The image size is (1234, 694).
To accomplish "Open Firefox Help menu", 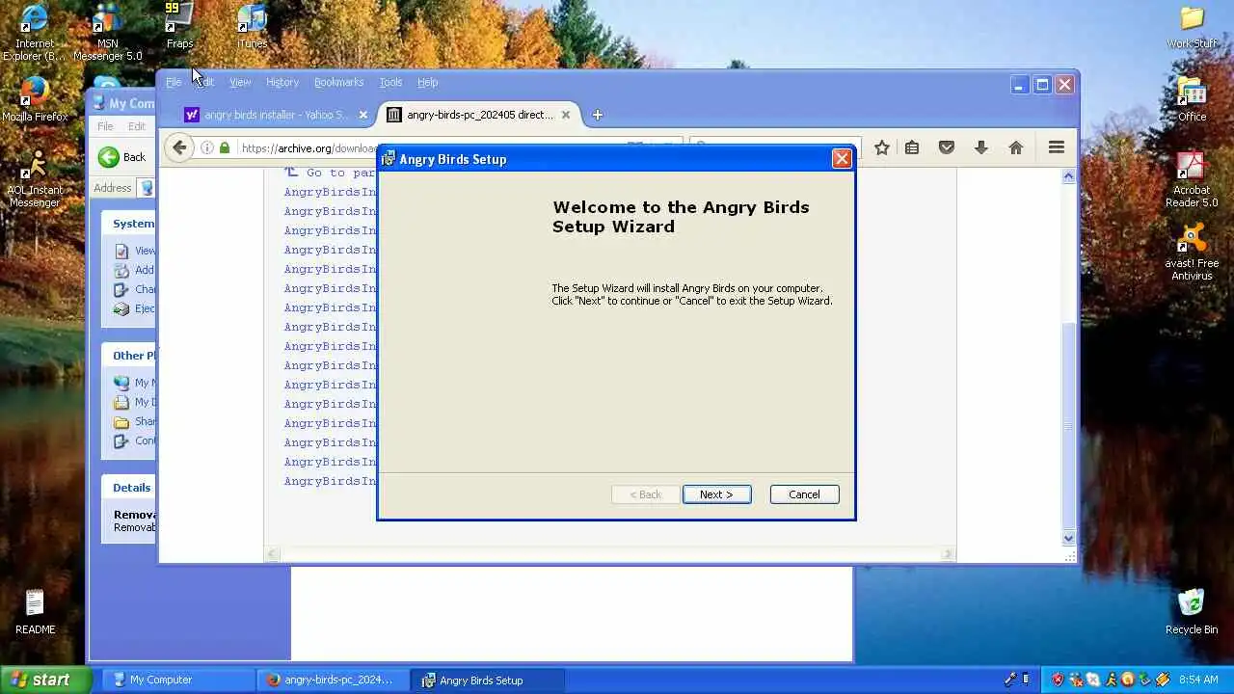I will click(x=427, y=82).
